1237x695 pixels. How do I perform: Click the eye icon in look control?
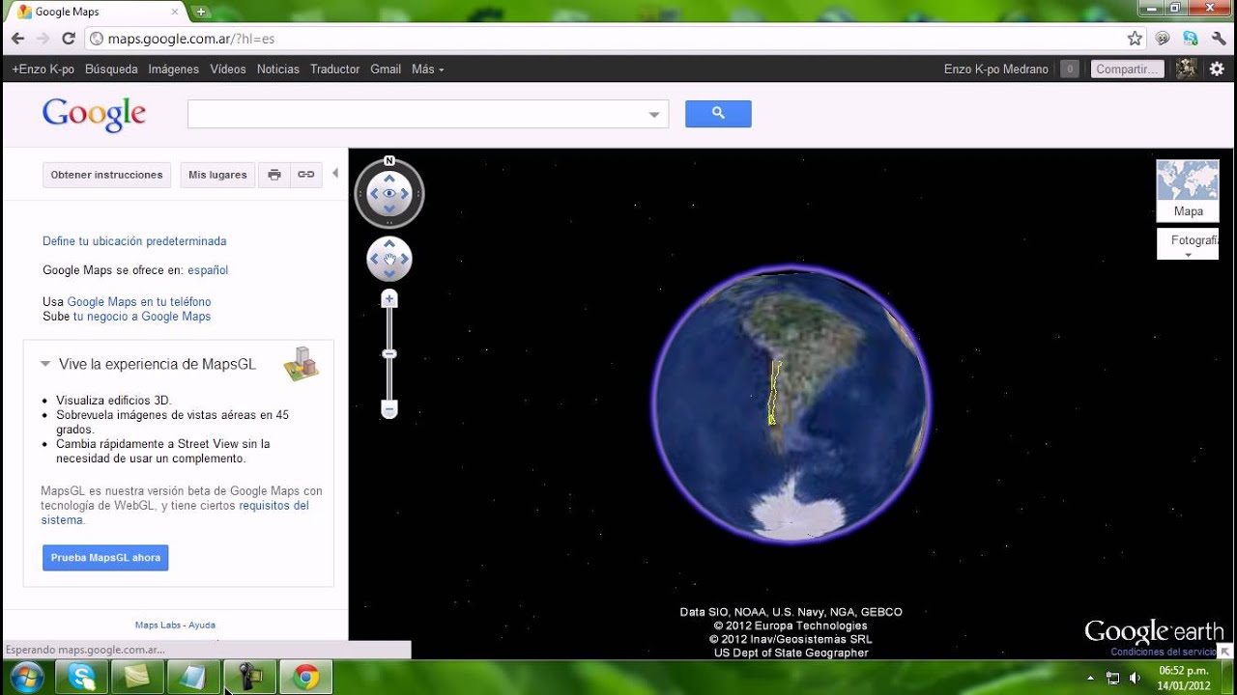pyautogui.click(x=389, y=194)
